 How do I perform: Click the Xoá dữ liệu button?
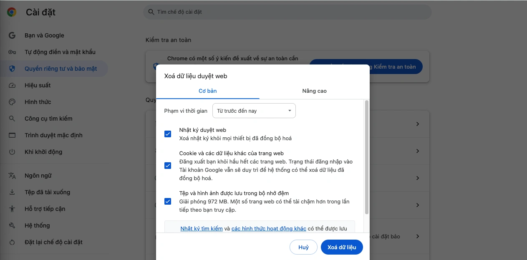[x=342, y=247]
